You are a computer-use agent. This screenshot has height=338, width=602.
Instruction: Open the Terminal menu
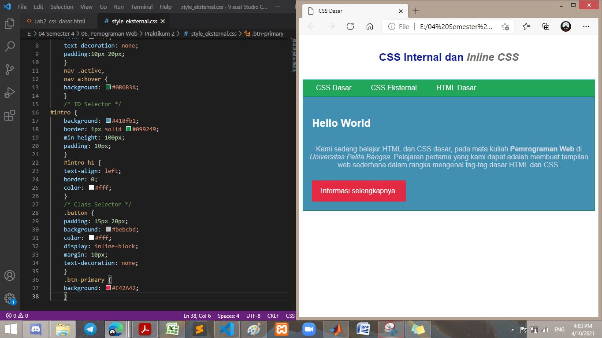(x=142, y=7)
